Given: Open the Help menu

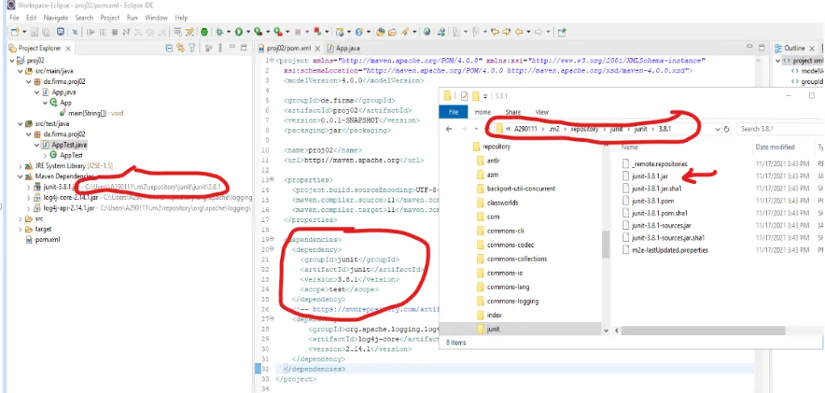Looking at the screenshot, I should click(181, 18).
